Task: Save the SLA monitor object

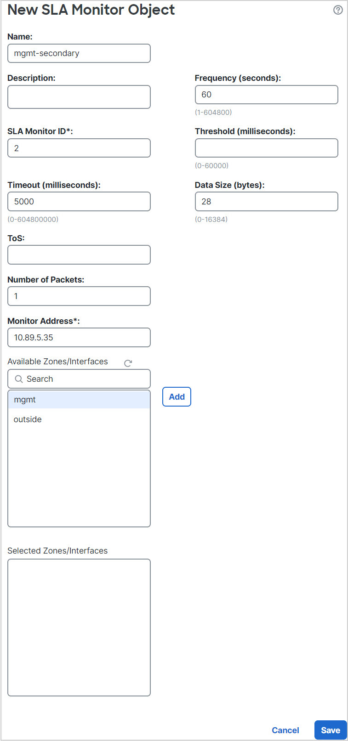Action: click(330, 730)
